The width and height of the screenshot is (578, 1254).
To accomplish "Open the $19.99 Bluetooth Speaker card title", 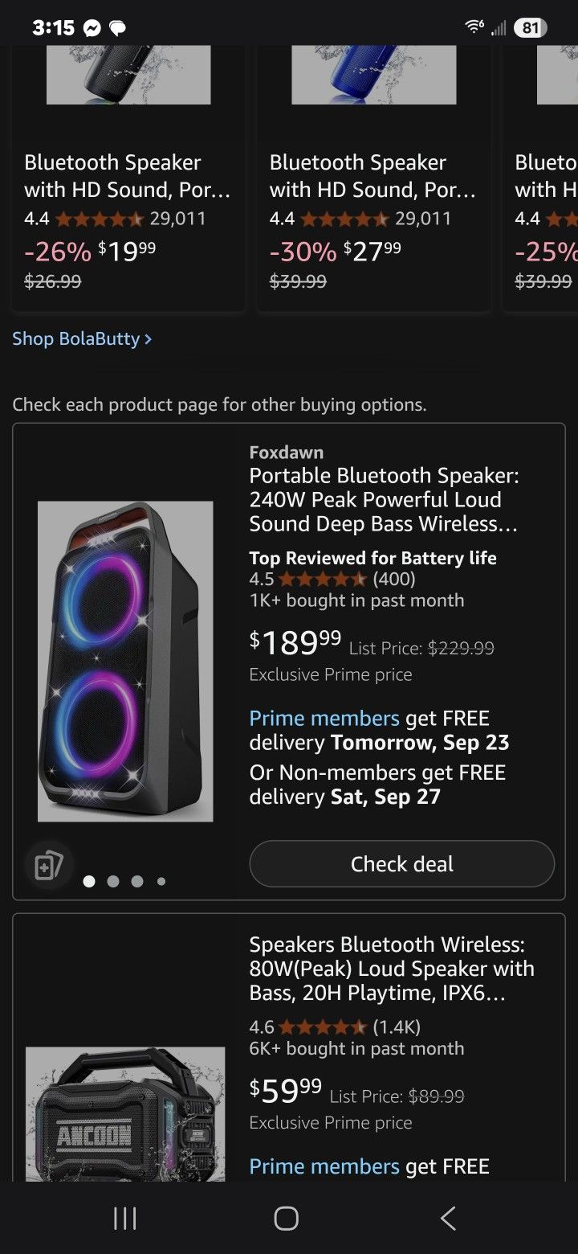I will (x=127, y=176).
